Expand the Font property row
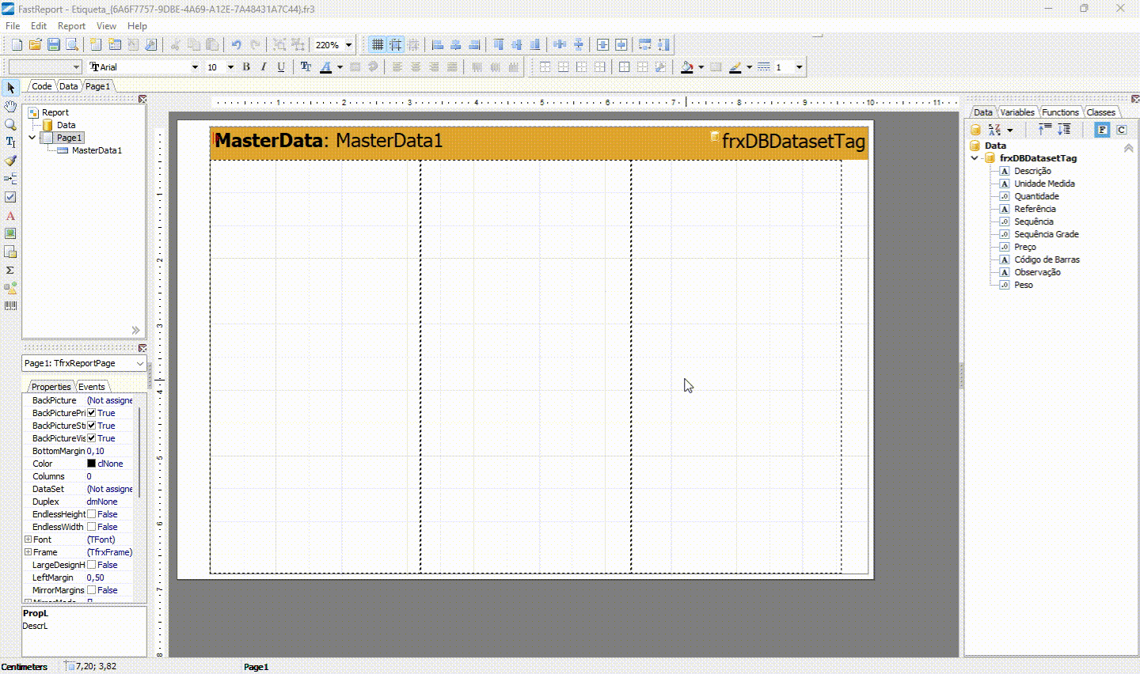 click(x=28, y=540)
